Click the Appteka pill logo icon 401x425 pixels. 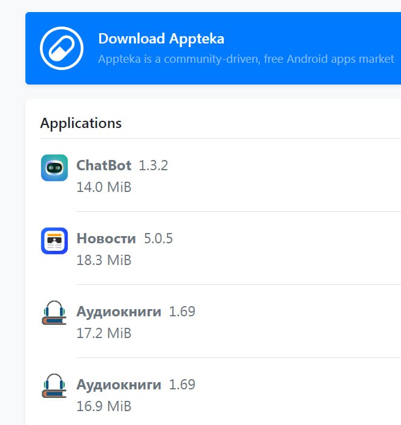coord(61,48)
